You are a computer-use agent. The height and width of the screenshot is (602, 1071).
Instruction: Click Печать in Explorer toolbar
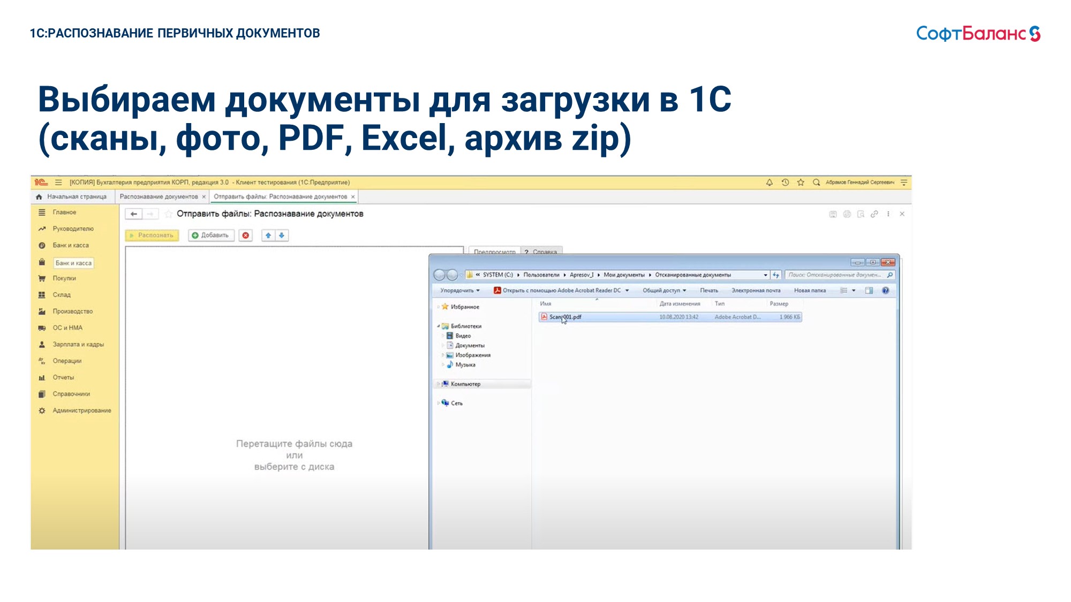(709, 291)
